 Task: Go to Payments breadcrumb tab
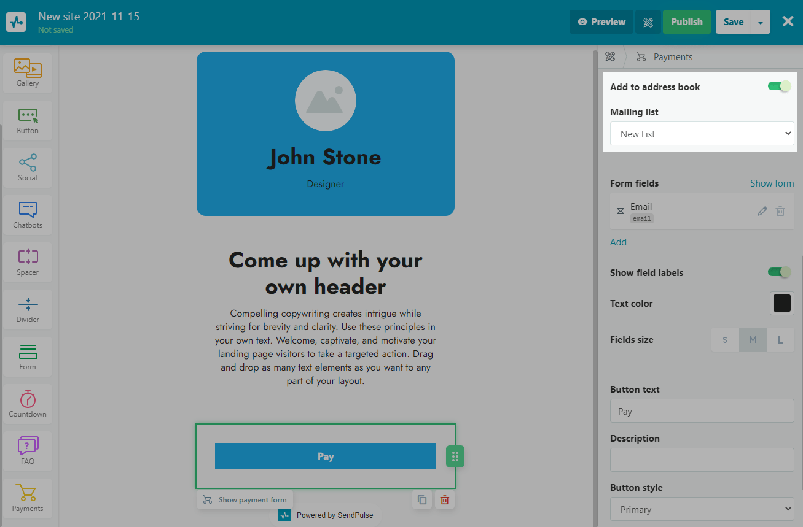pyautogui.click(x=672, y=57)
